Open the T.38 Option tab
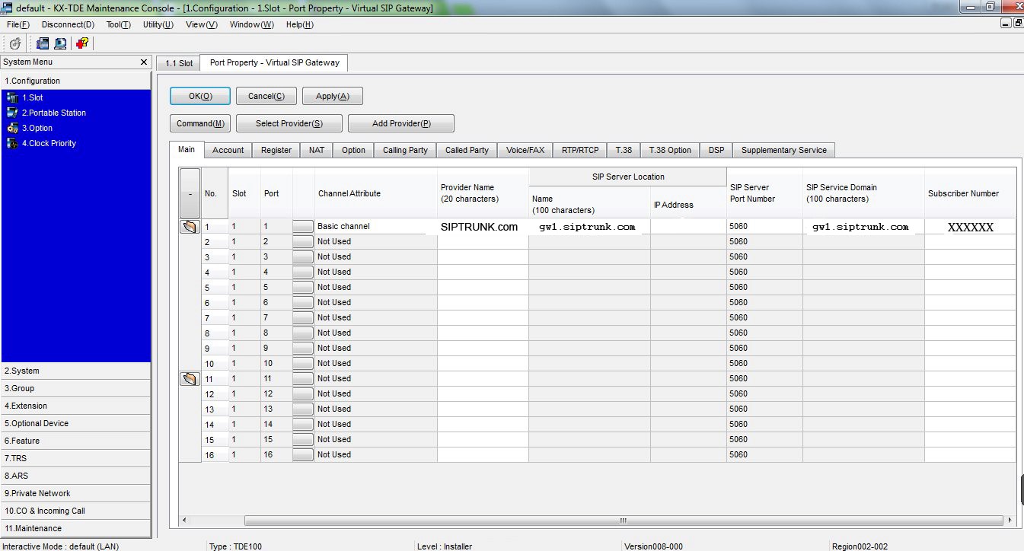 [670, 150]
